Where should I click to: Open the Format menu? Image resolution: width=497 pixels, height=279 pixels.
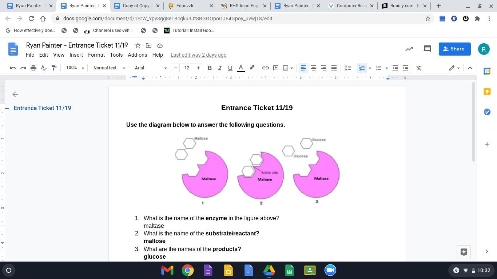coord(96,55)
